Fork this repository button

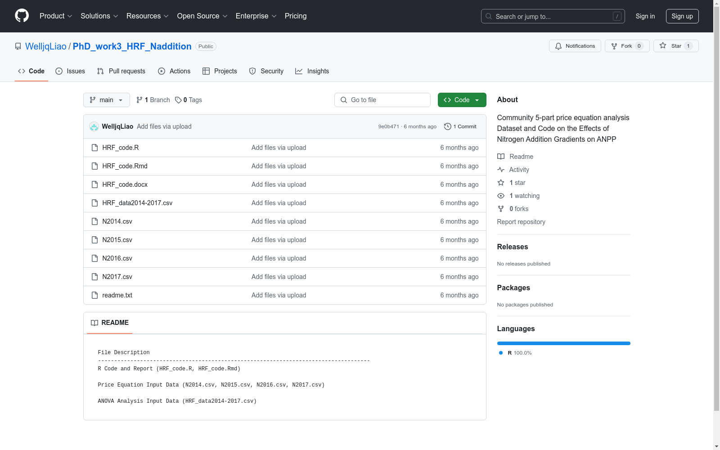[x=627, y=46]
